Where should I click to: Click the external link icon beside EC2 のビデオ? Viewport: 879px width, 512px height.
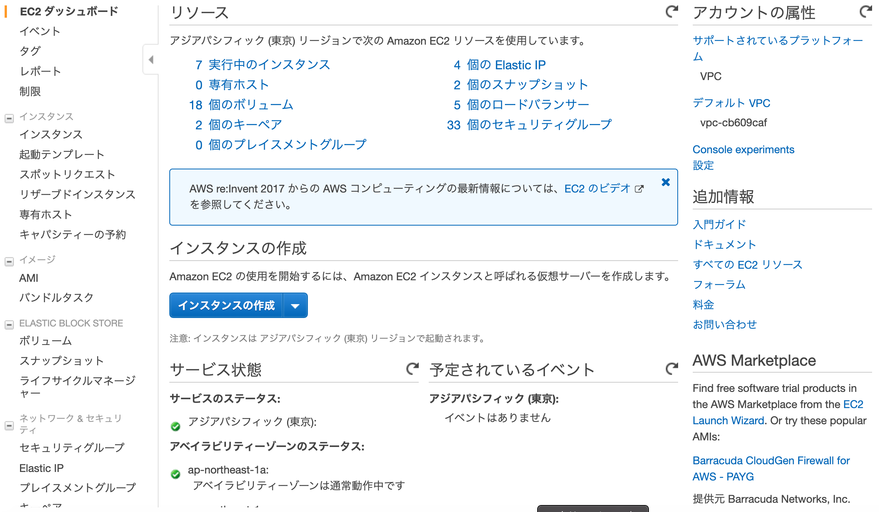(x=639, y=189)
